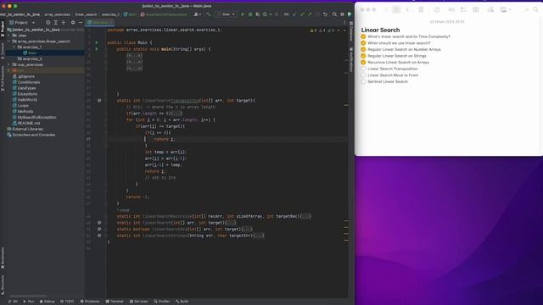Expand folded linearSearchRecursive method body

[x=305, y=217]
